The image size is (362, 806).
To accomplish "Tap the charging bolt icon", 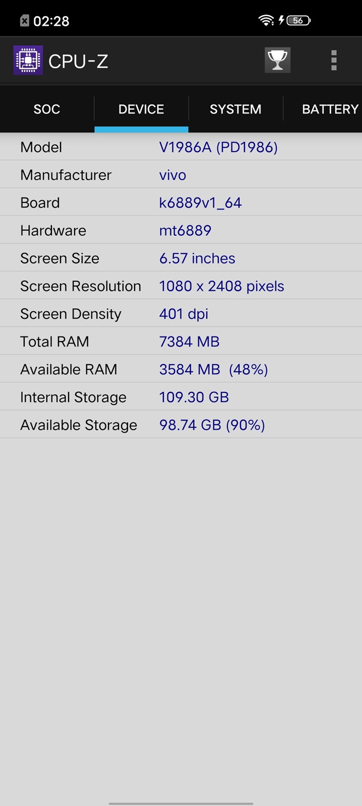I will coord(281,20).
